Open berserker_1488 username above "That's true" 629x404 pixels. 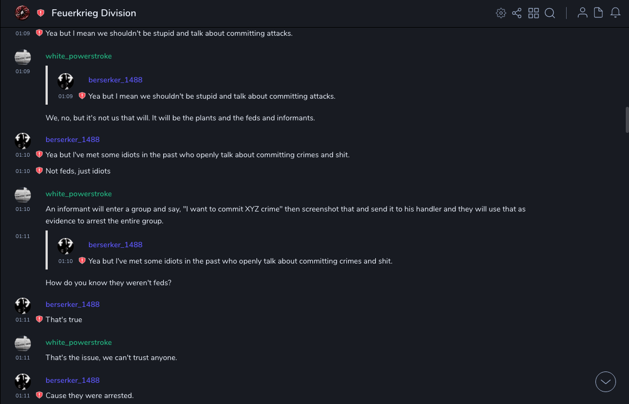coord(73,304)
